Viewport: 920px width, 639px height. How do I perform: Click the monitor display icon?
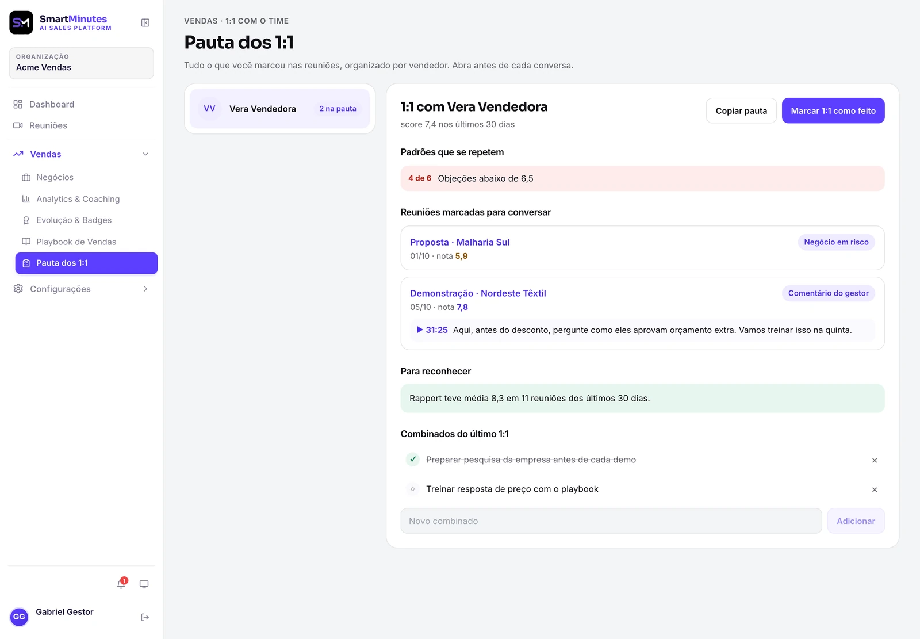coord(144,584)
